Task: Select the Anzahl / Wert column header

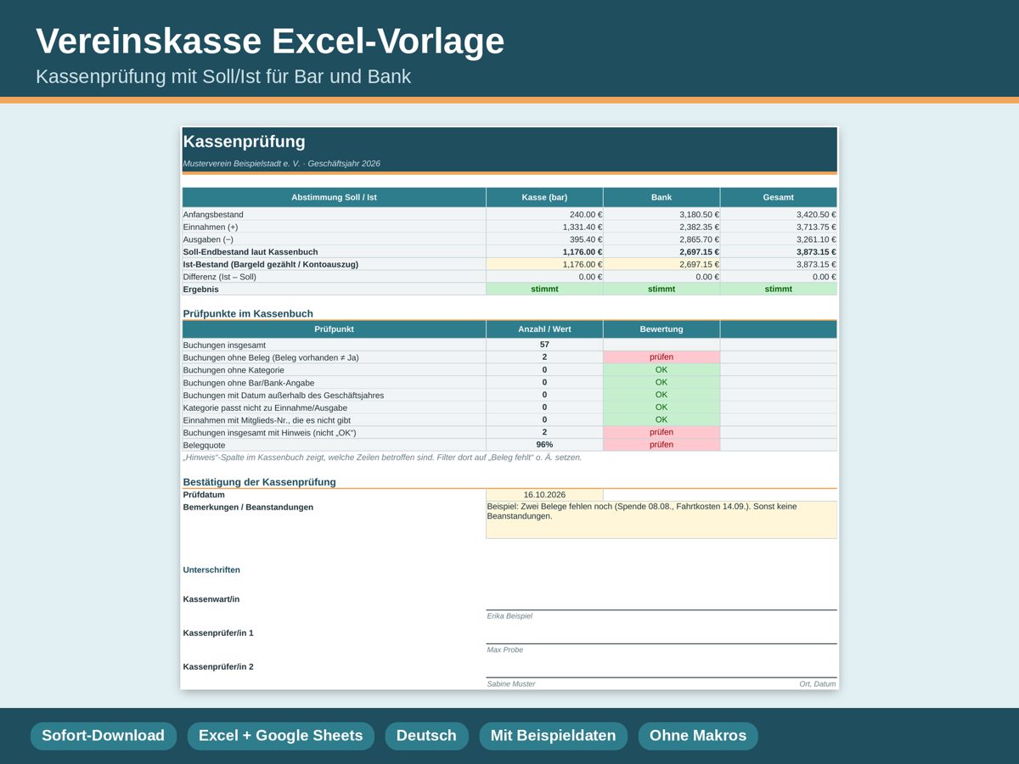Action: click(x=544, y=329)
